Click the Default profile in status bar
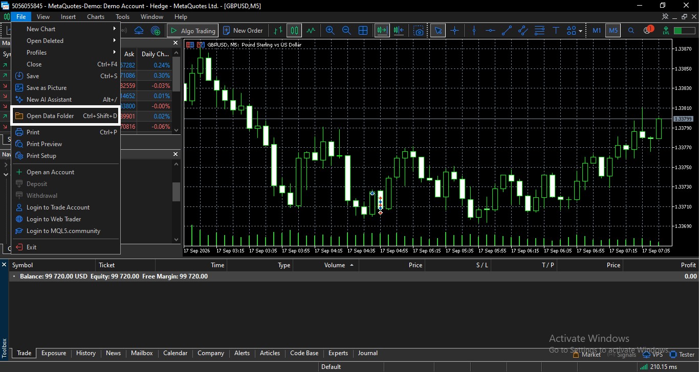700x372 pixels. 331,367
